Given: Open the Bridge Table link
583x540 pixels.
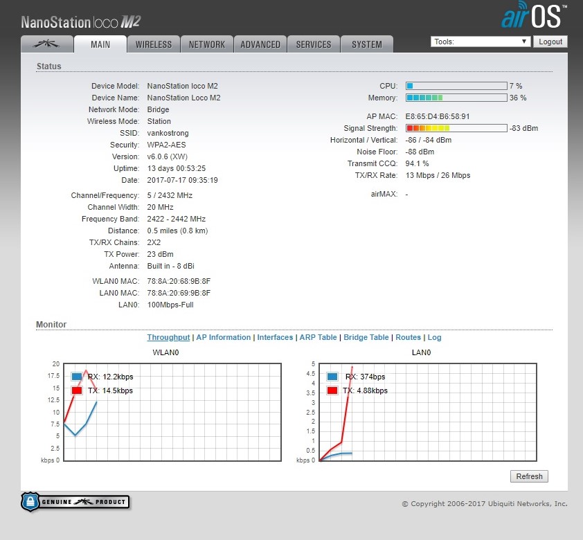Looking at the screenshot, I should click(366, 337).
